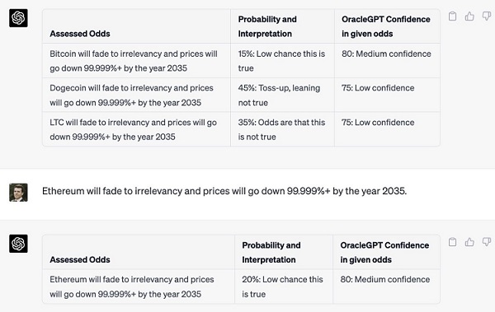Copy the first response to clipboard
This screenshot has height=312, width=495.
[x=452, y=16]
